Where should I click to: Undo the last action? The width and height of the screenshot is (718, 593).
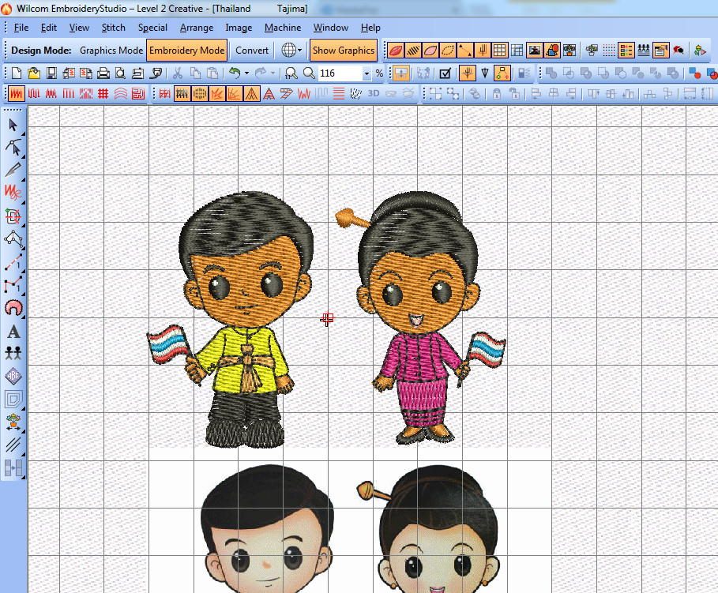[x=235, y=73]
